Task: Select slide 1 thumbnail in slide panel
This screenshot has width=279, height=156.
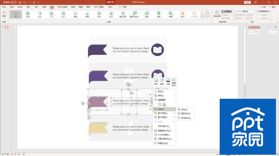Action: (7, 27)
